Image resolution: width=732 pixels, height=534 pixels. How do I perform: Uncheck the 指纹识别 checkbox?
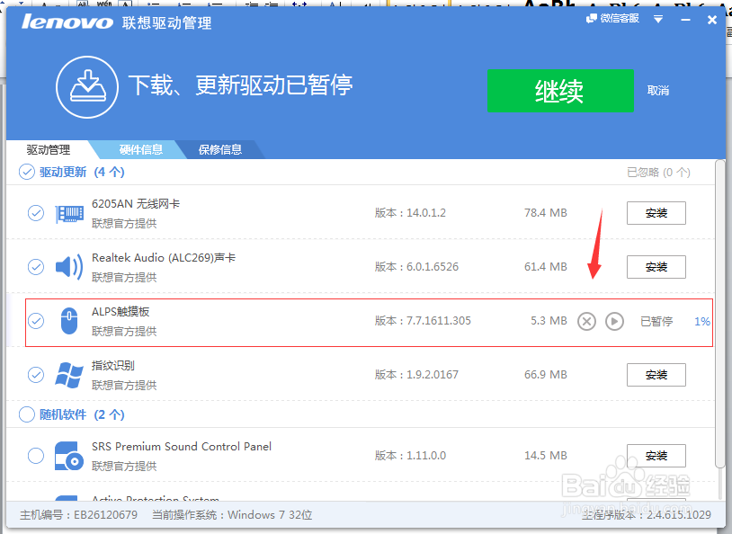(x=36, y=375)
